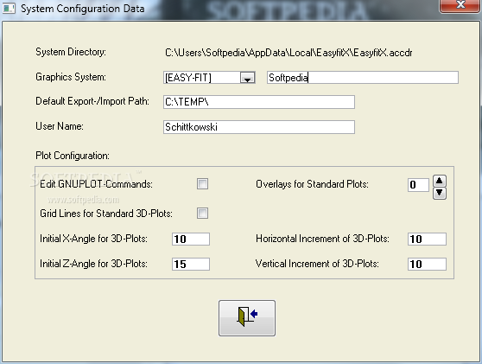The height and width of the screenshot is (364, 482).
Task: Click the 'Vertical Increment of 3D-Plots:' label
Action: [317, 264]
